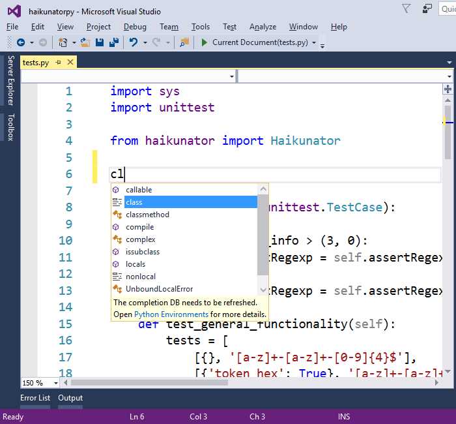Click the Navigate Forward arrow button
This screenshot has width=456, height=424.
click(43, 42)
